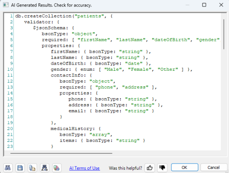
Task: Click the Copy to clipboard icon
Action: (x=32, y=168)
